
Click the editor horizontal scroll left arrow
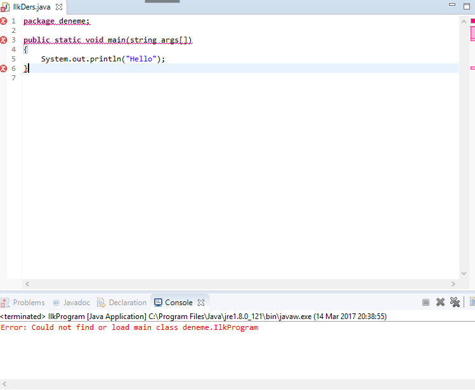pyautogui.click(x=27, y=284)
